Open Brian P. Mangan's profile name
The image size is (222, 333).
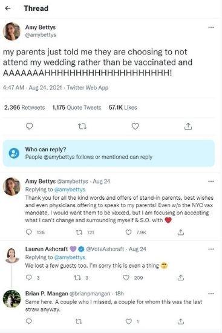pos(47,294)
